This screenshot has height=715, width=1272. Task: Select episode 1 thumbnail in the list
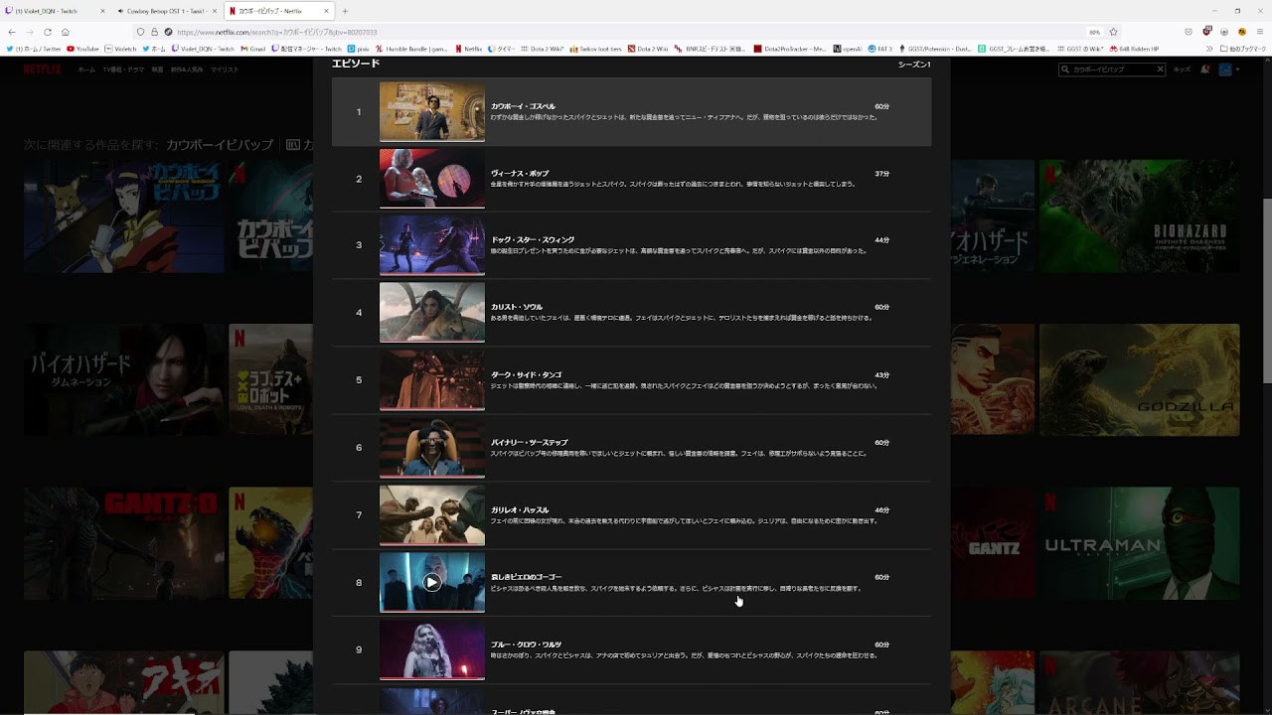tap(431, 111)
